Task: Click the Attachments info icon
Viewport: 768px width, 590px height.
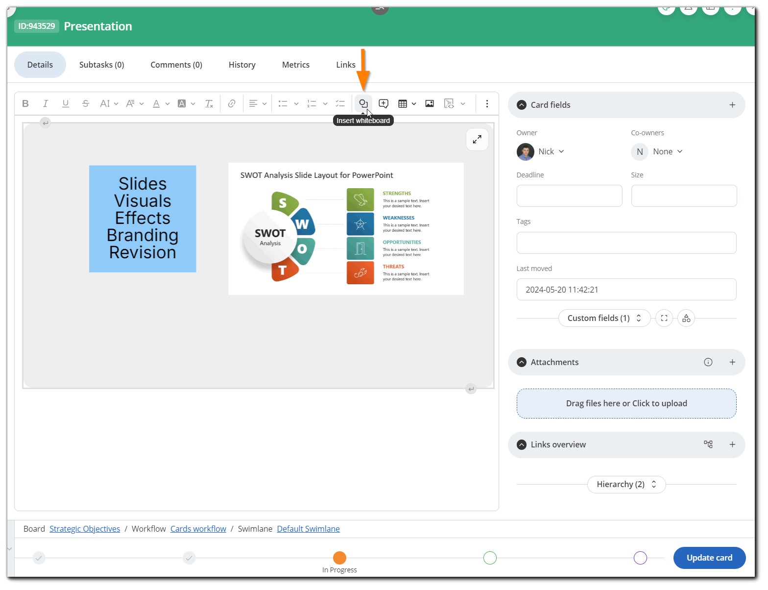Action: 708,362
